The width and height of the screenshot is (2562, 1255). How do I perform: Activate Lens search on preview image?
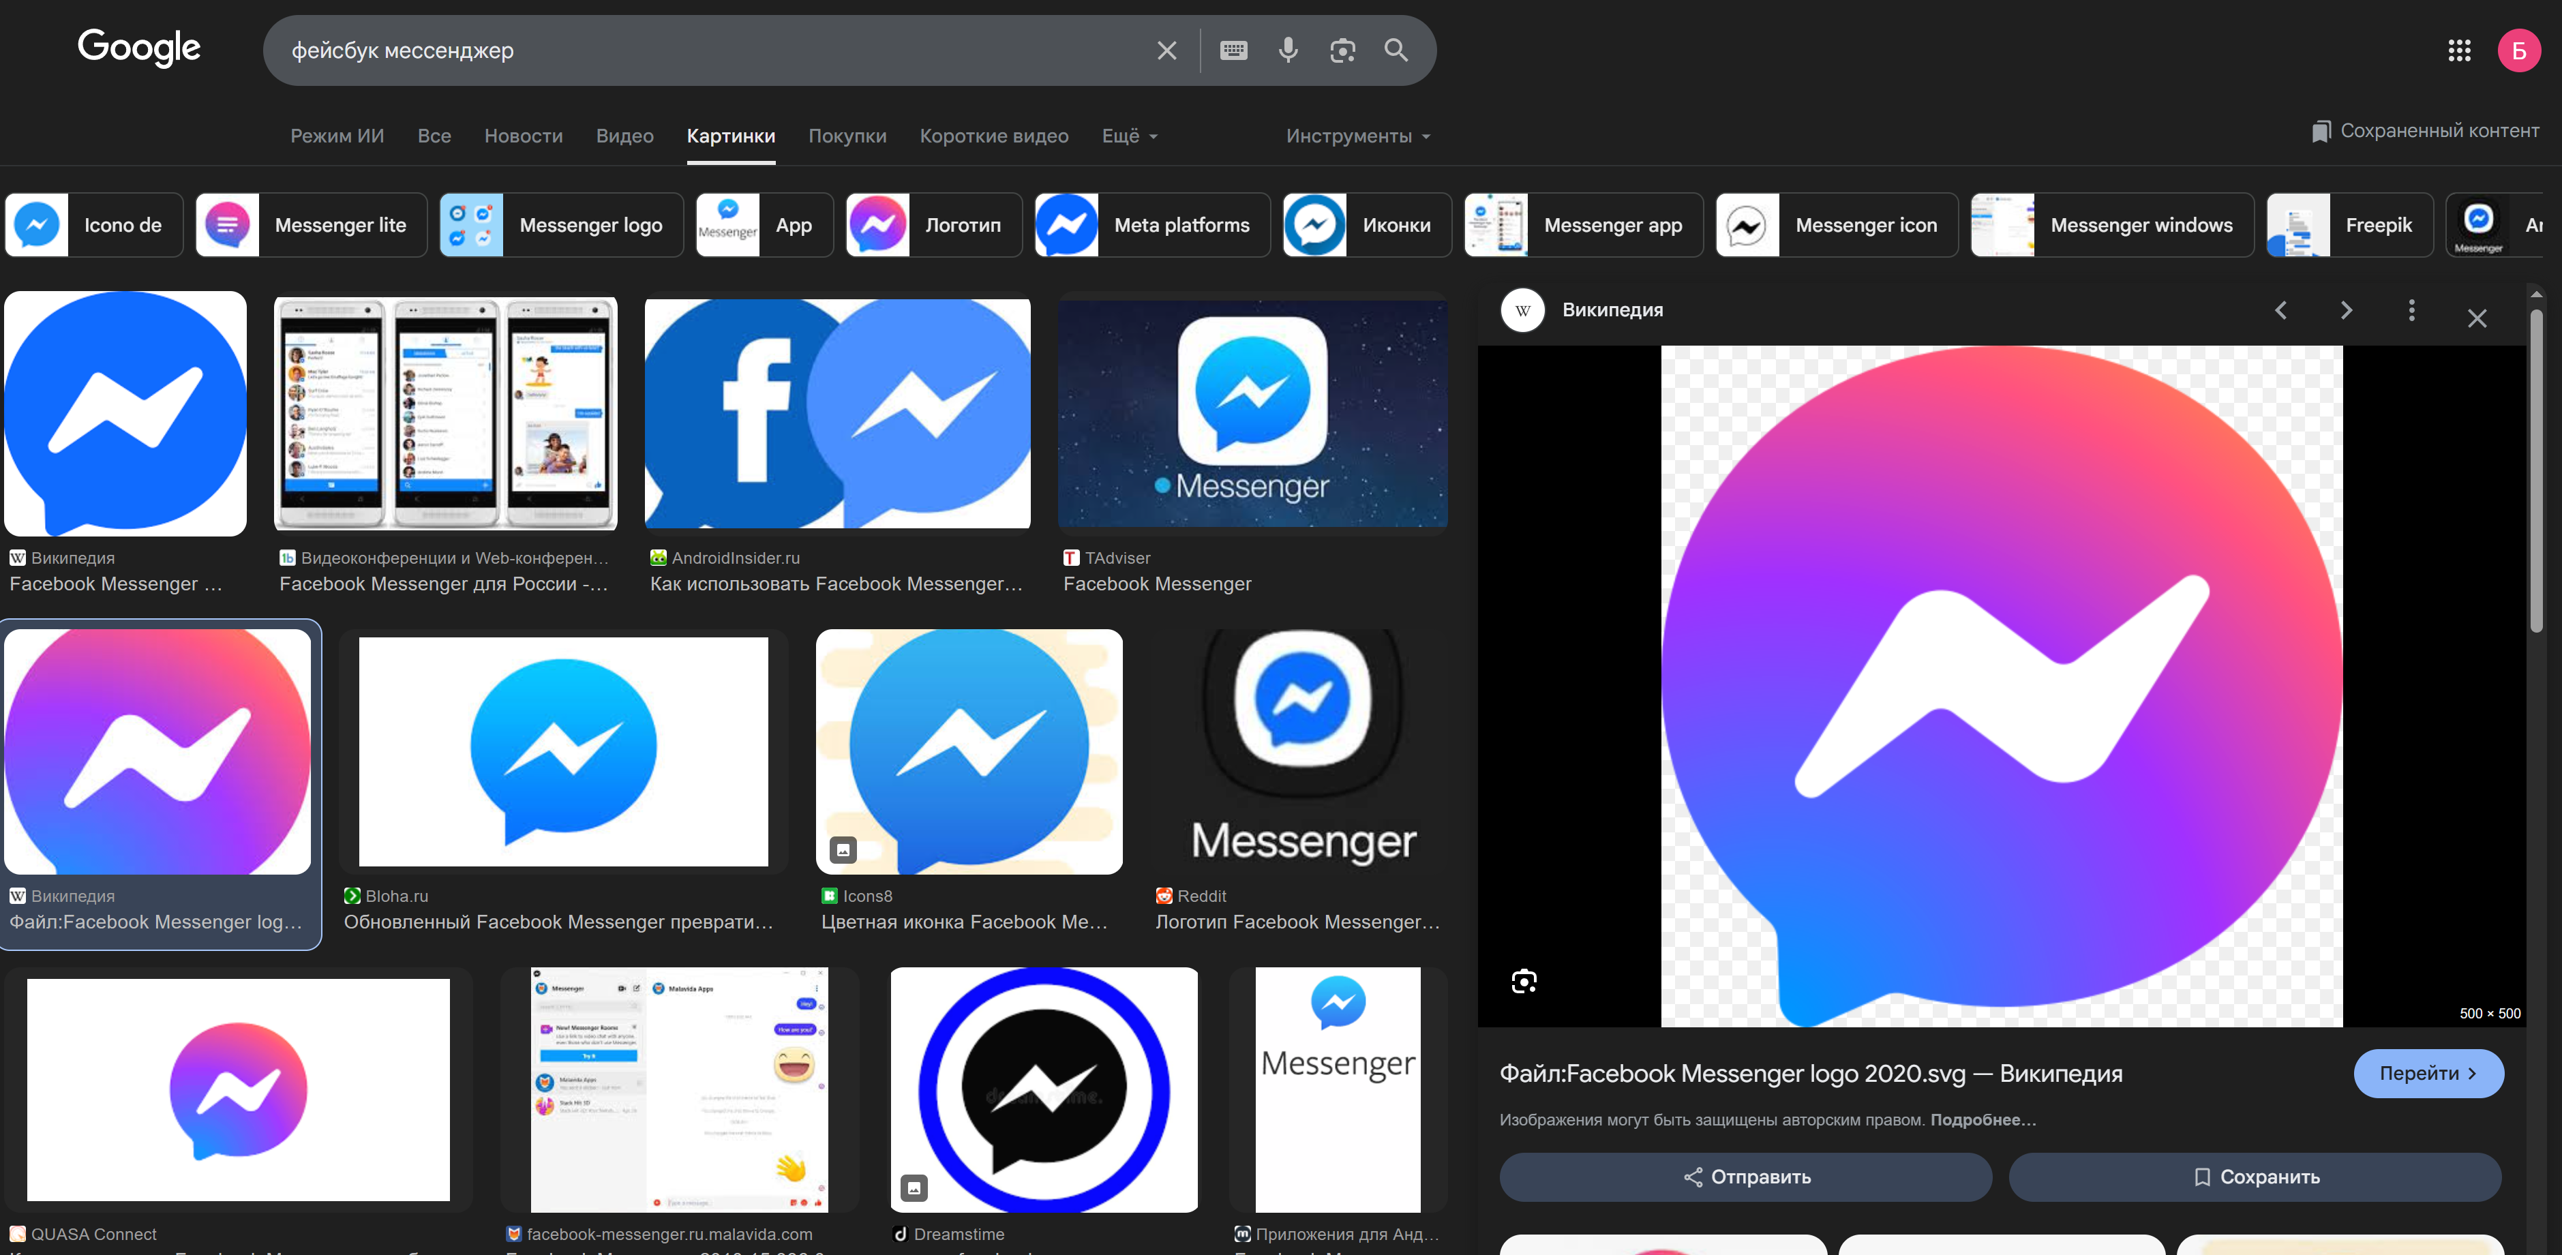[x=1524, y=982]
